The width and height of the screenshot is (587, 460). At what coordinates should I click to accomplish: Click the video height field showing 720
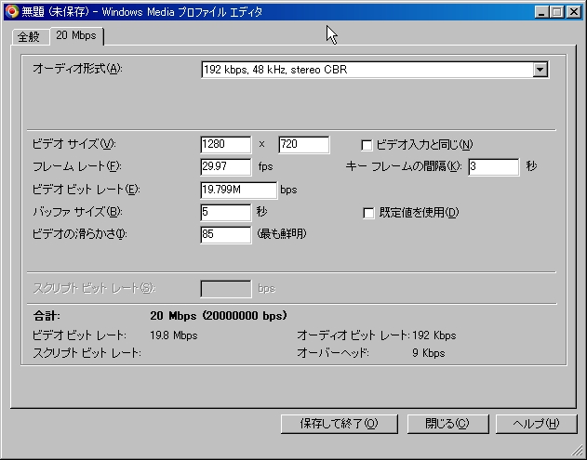(304, 144)
